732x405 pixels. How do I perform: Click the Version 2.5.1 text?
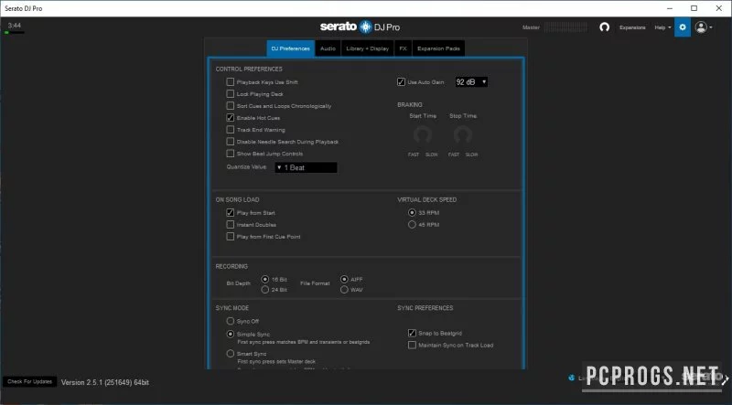[x=105, y=382]
